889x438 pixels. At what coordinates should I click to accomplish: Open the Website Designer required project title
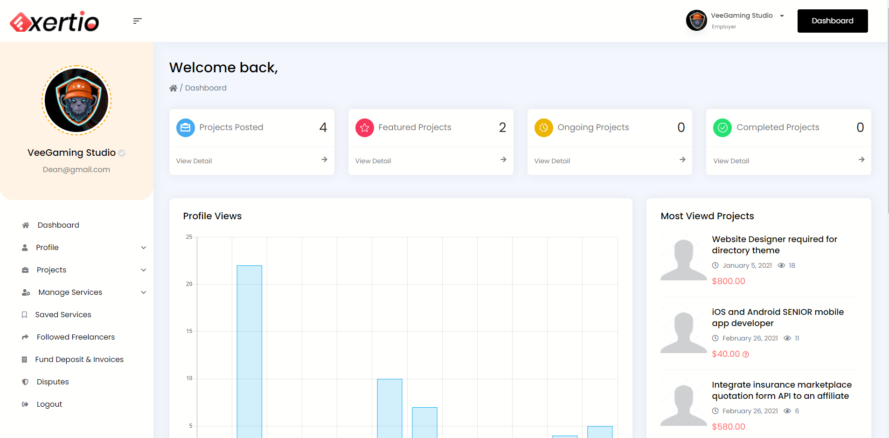pyautogui.click(x=774, y=245)
